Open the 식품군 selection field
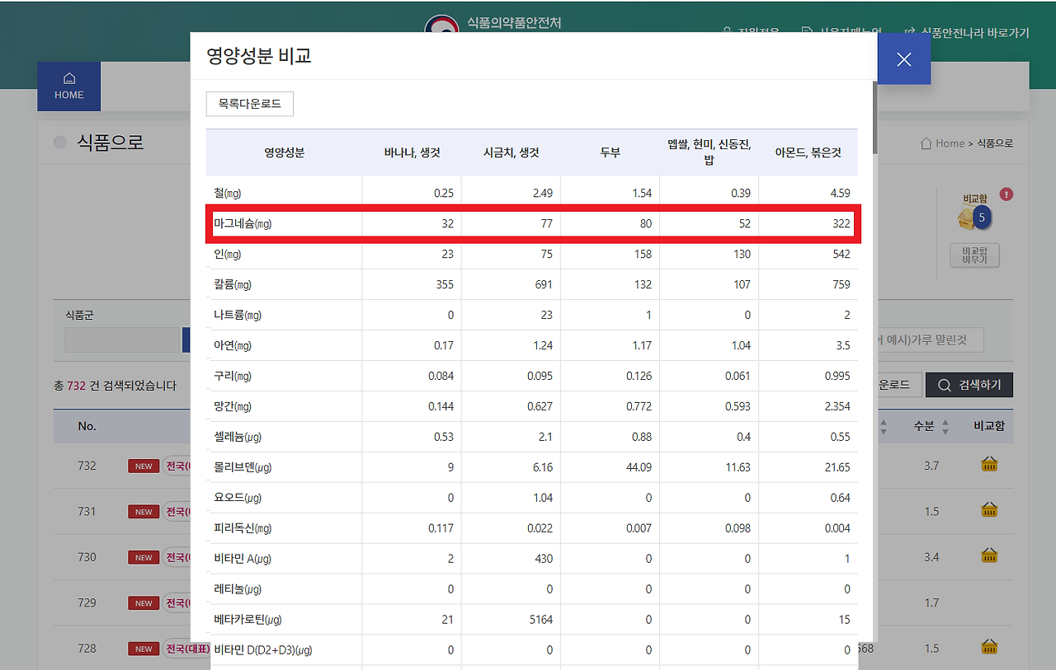 122,340
